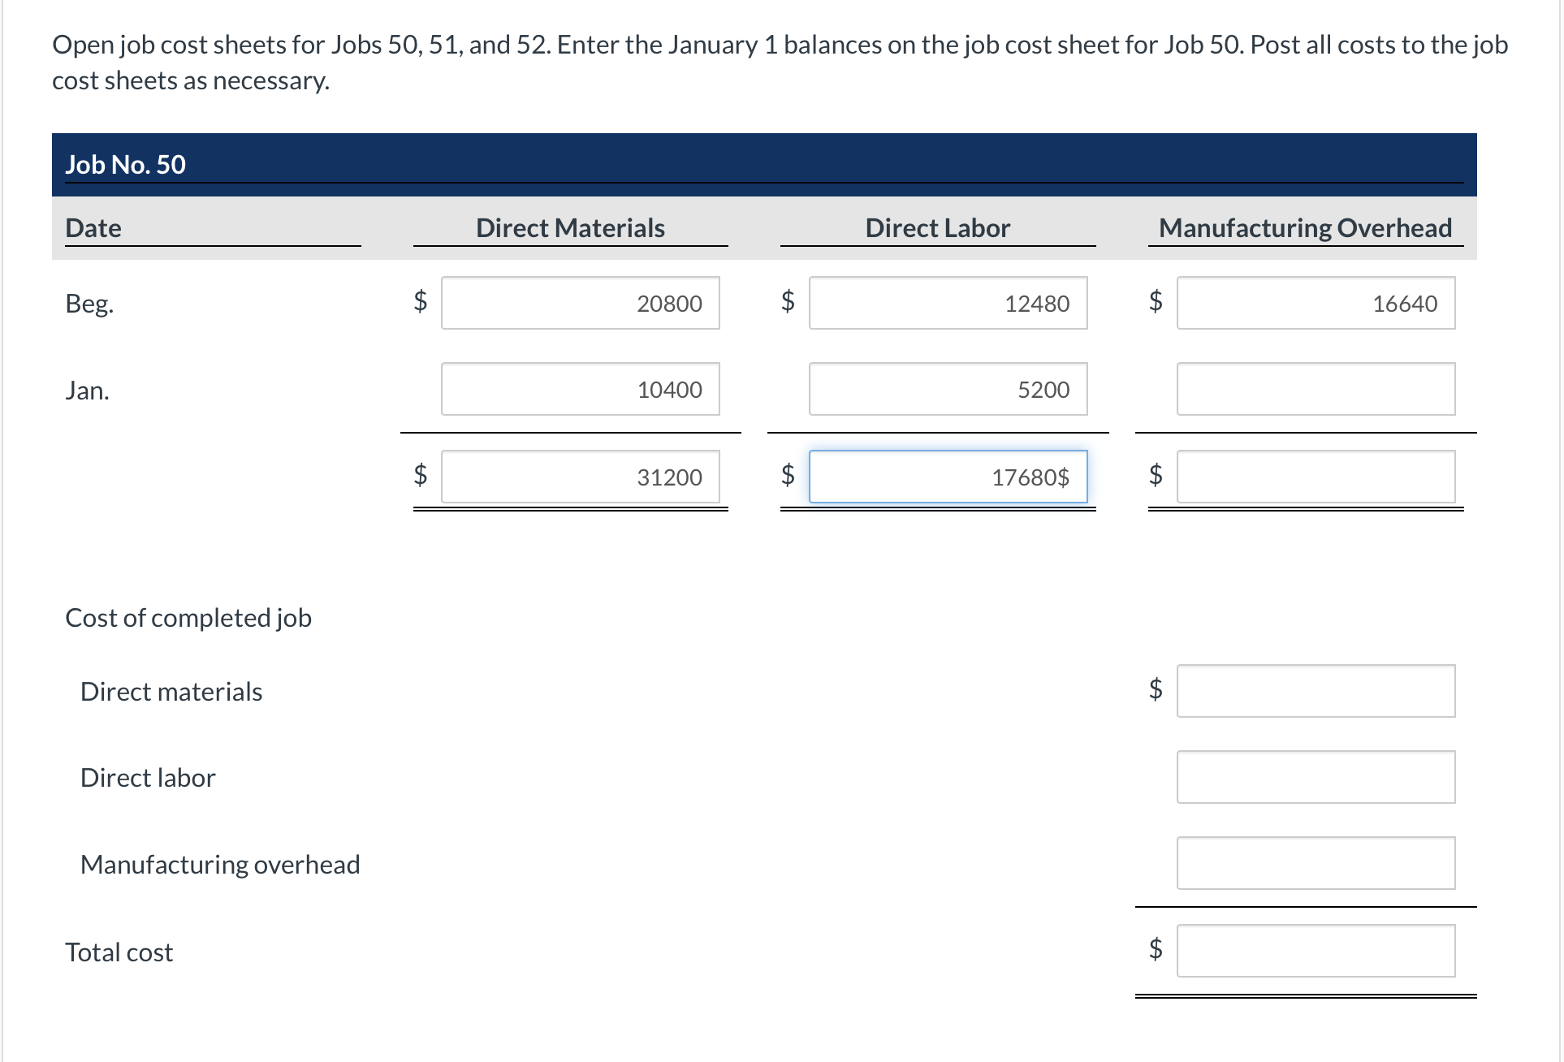
Task: Click the Direct labor amount field near the bottom
Action: pyautogui.click(x=1316, y=777)
